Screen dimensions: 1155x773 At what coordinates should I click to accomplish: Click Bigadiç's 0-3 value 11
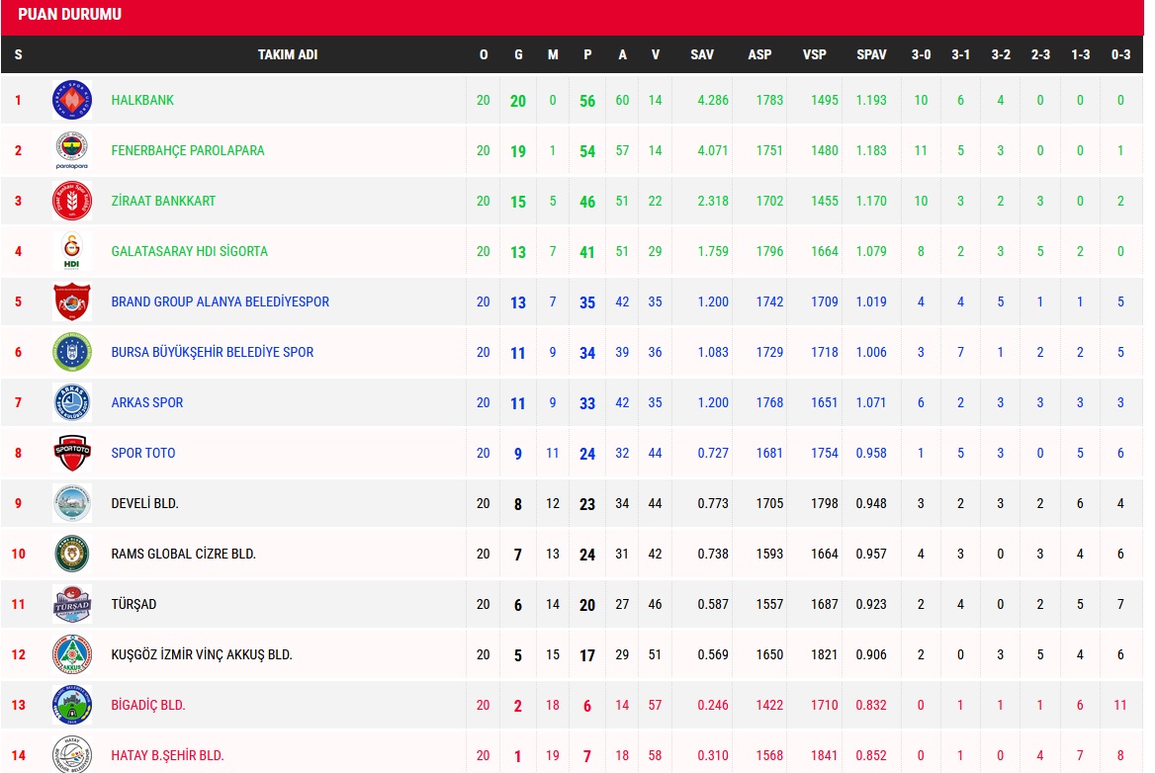[1120, 705]
